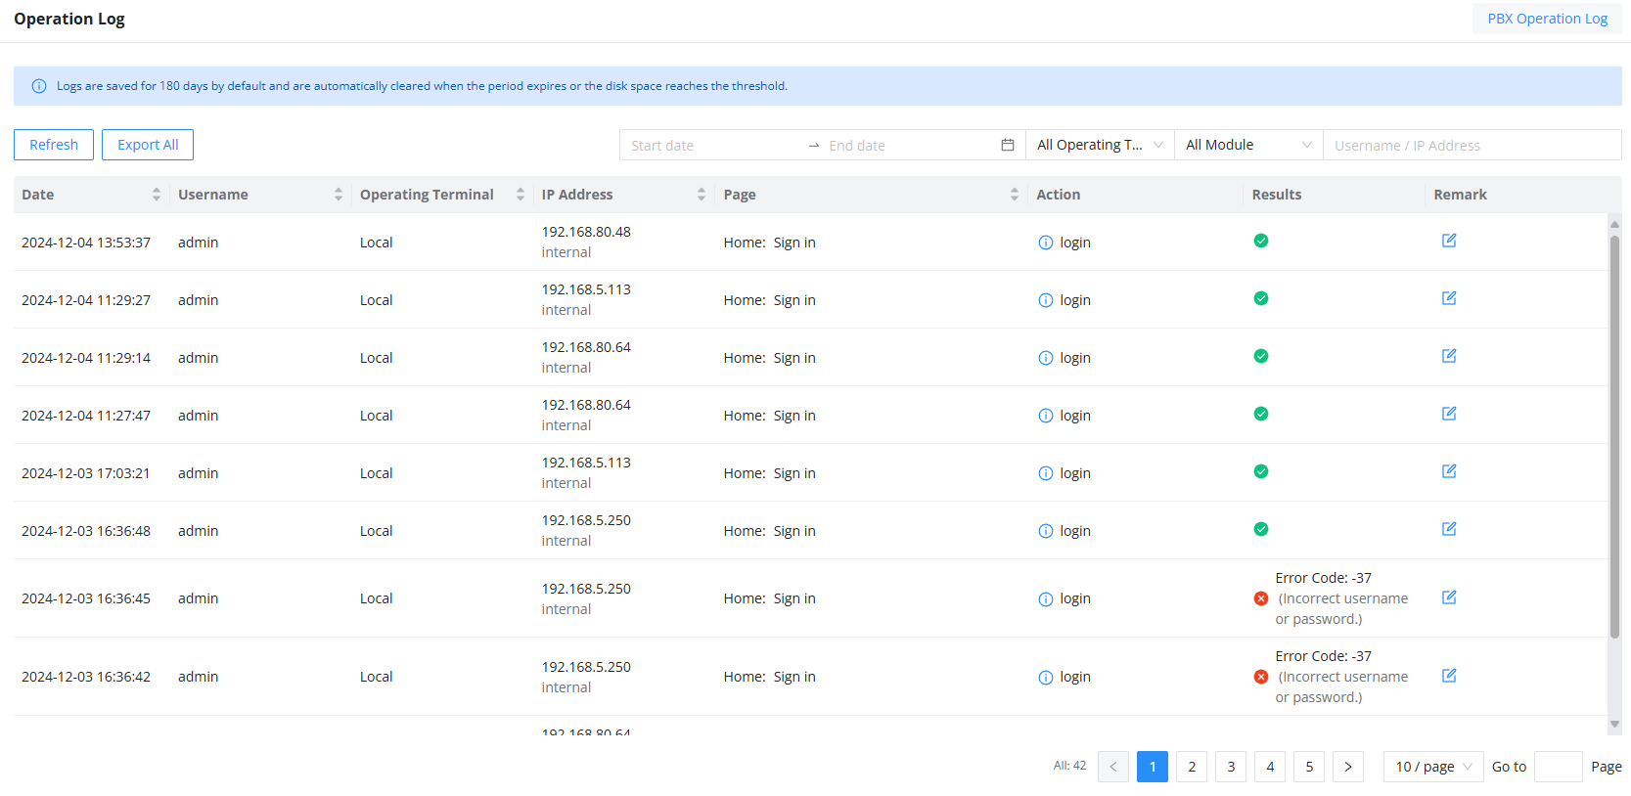Click the Export All button

pos(148,145)
